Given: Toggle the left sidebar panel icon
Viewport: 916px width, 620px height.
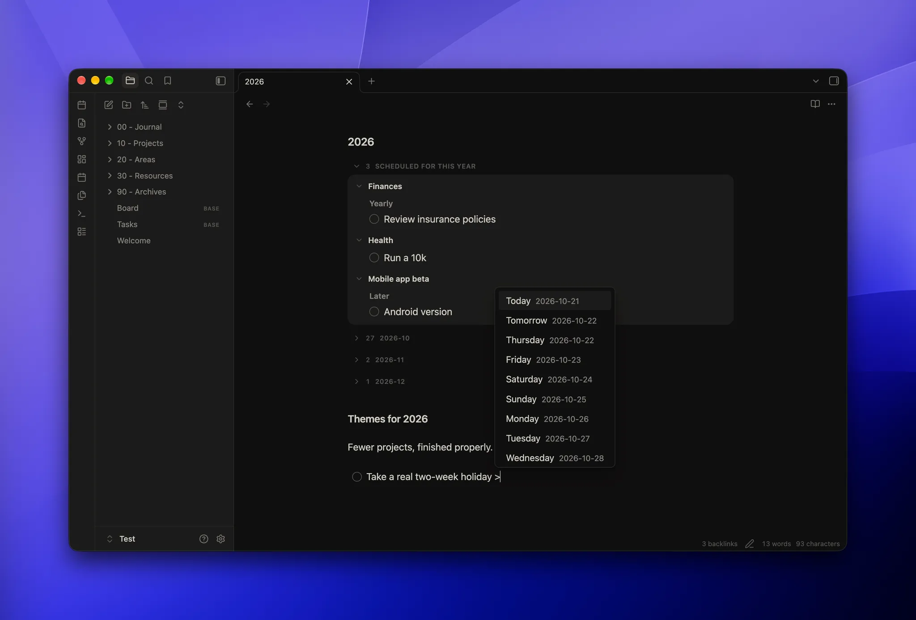Looking at the screenshot, I should tap(221, 81).
